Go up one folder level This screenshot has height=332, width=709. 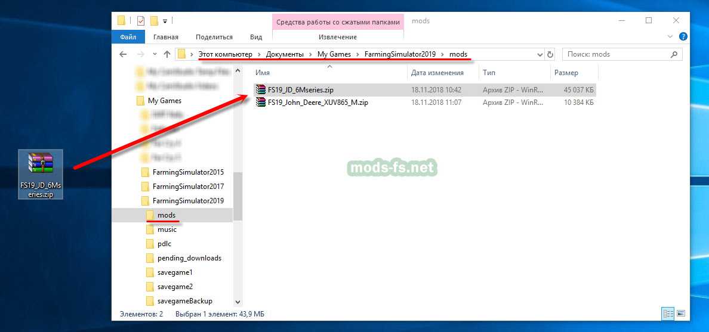(x=167, y=54)
